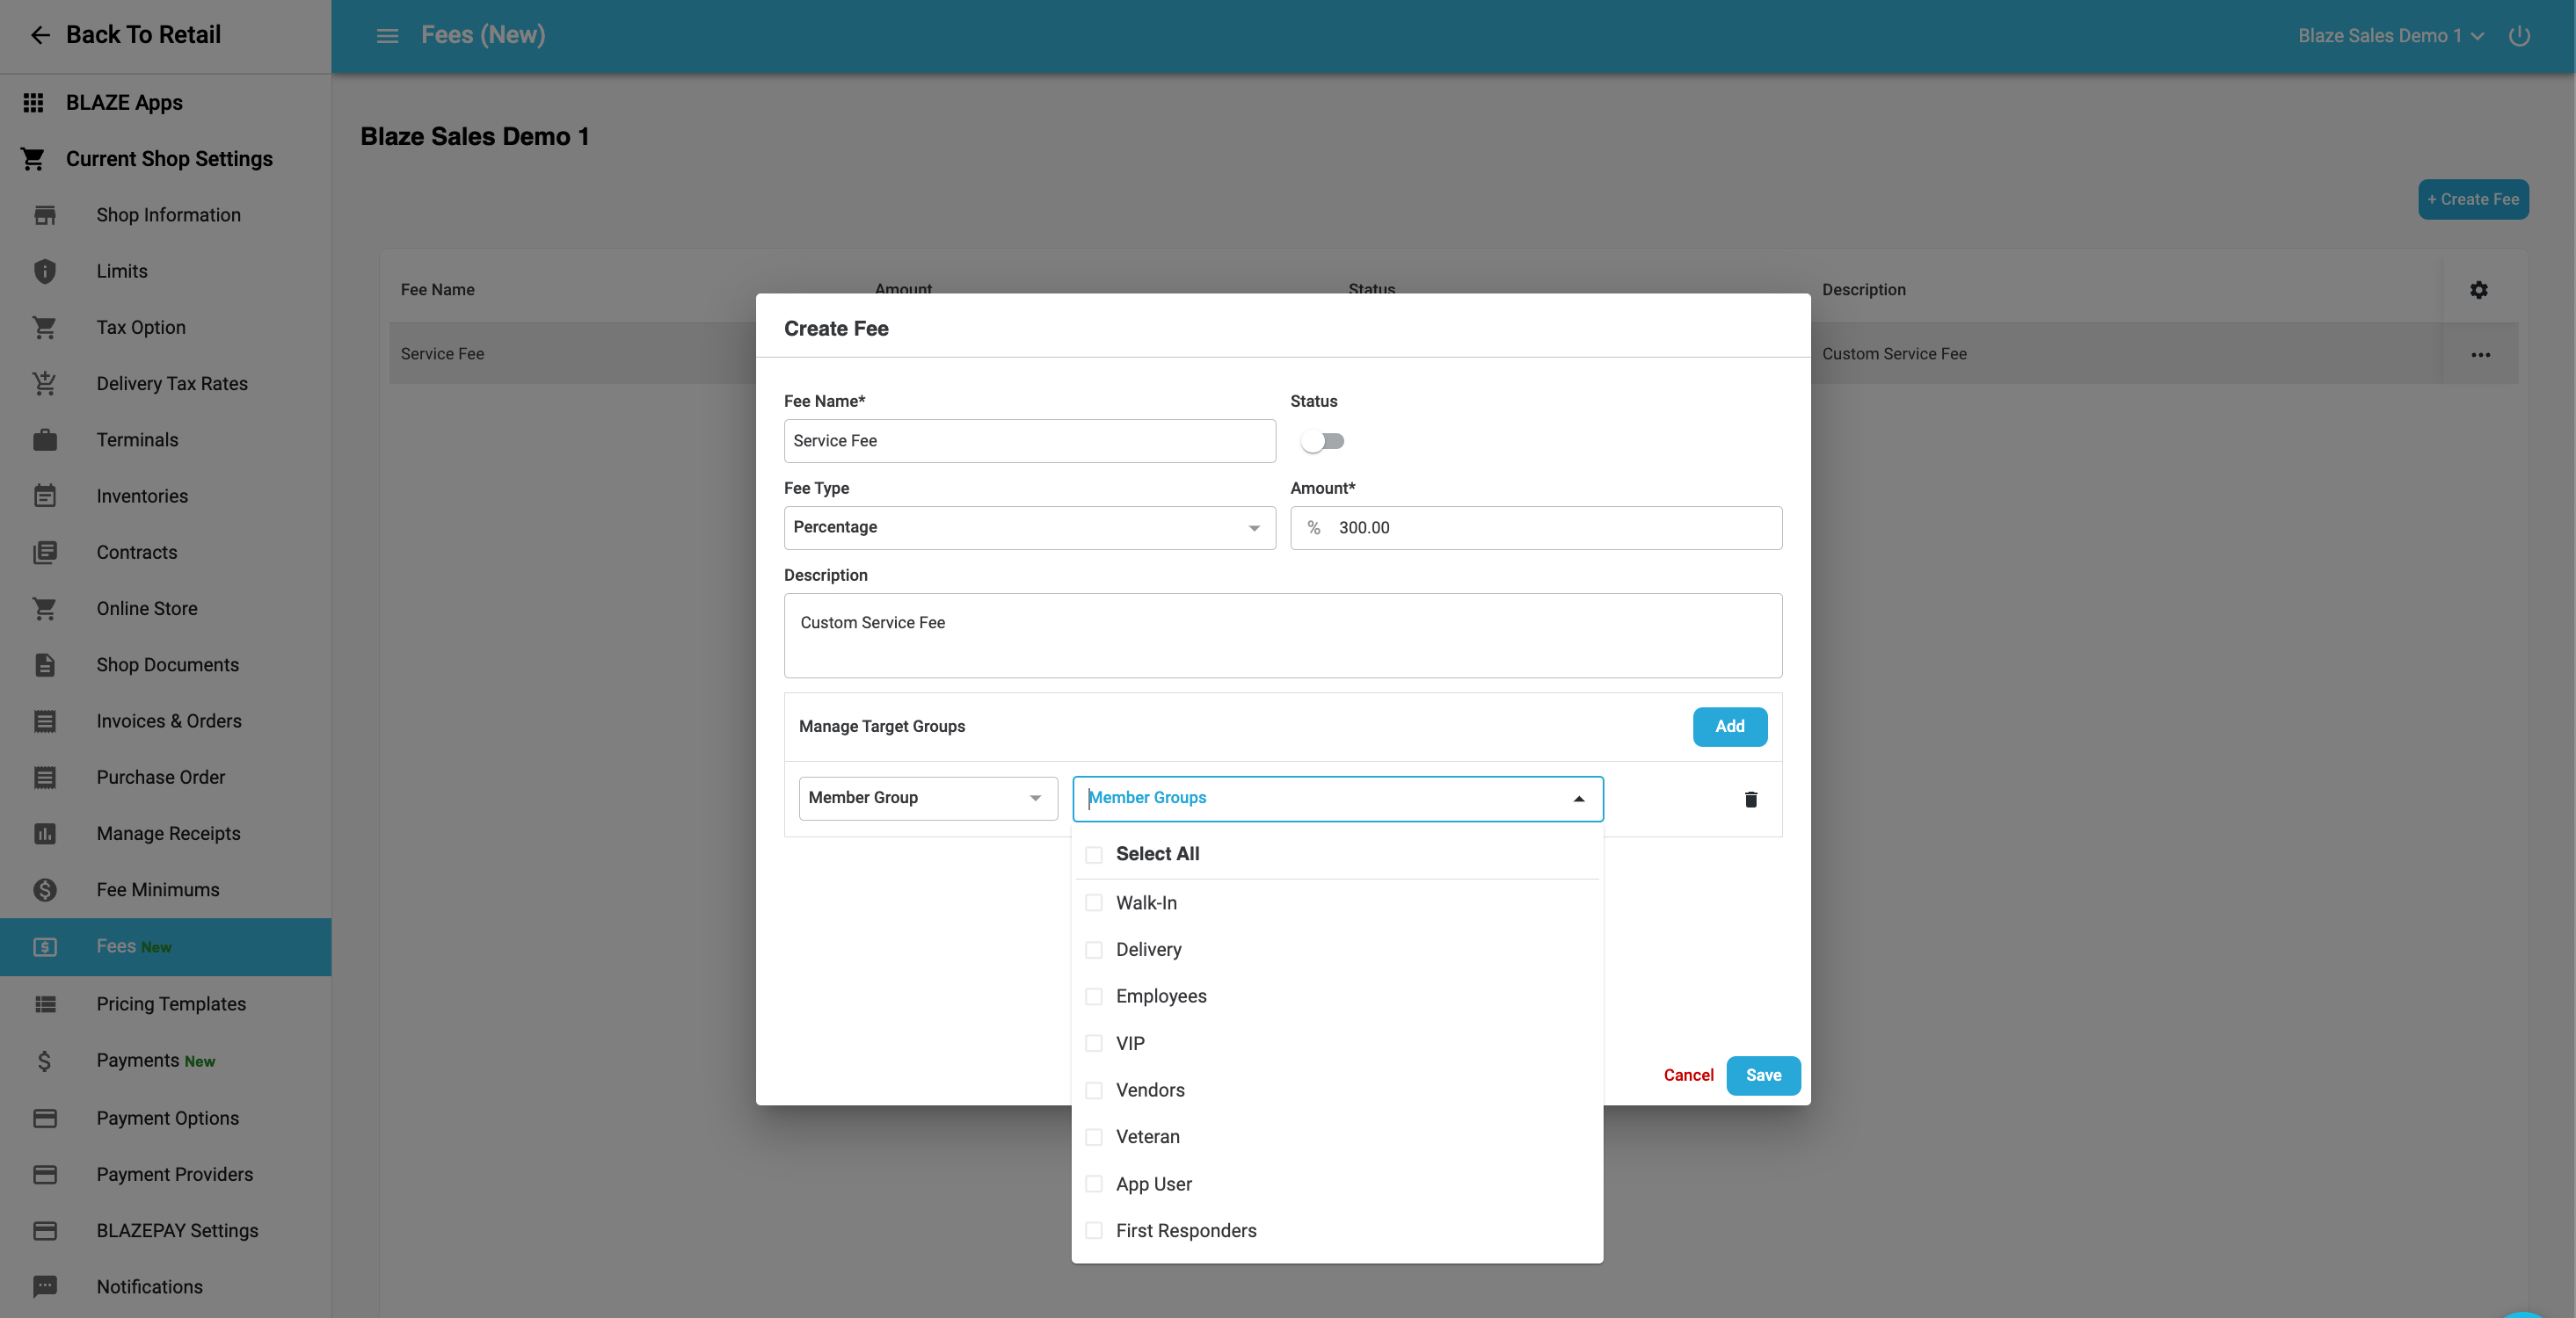Check the Walk-In member group
Viewport: 2576px width, 1318px height.
pos(1094,902)
